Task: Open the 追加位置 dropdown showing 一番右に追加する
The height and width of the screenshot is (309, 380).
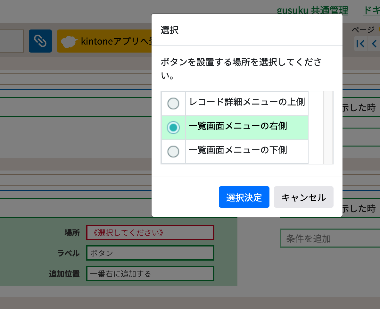Action: [150, 273]
